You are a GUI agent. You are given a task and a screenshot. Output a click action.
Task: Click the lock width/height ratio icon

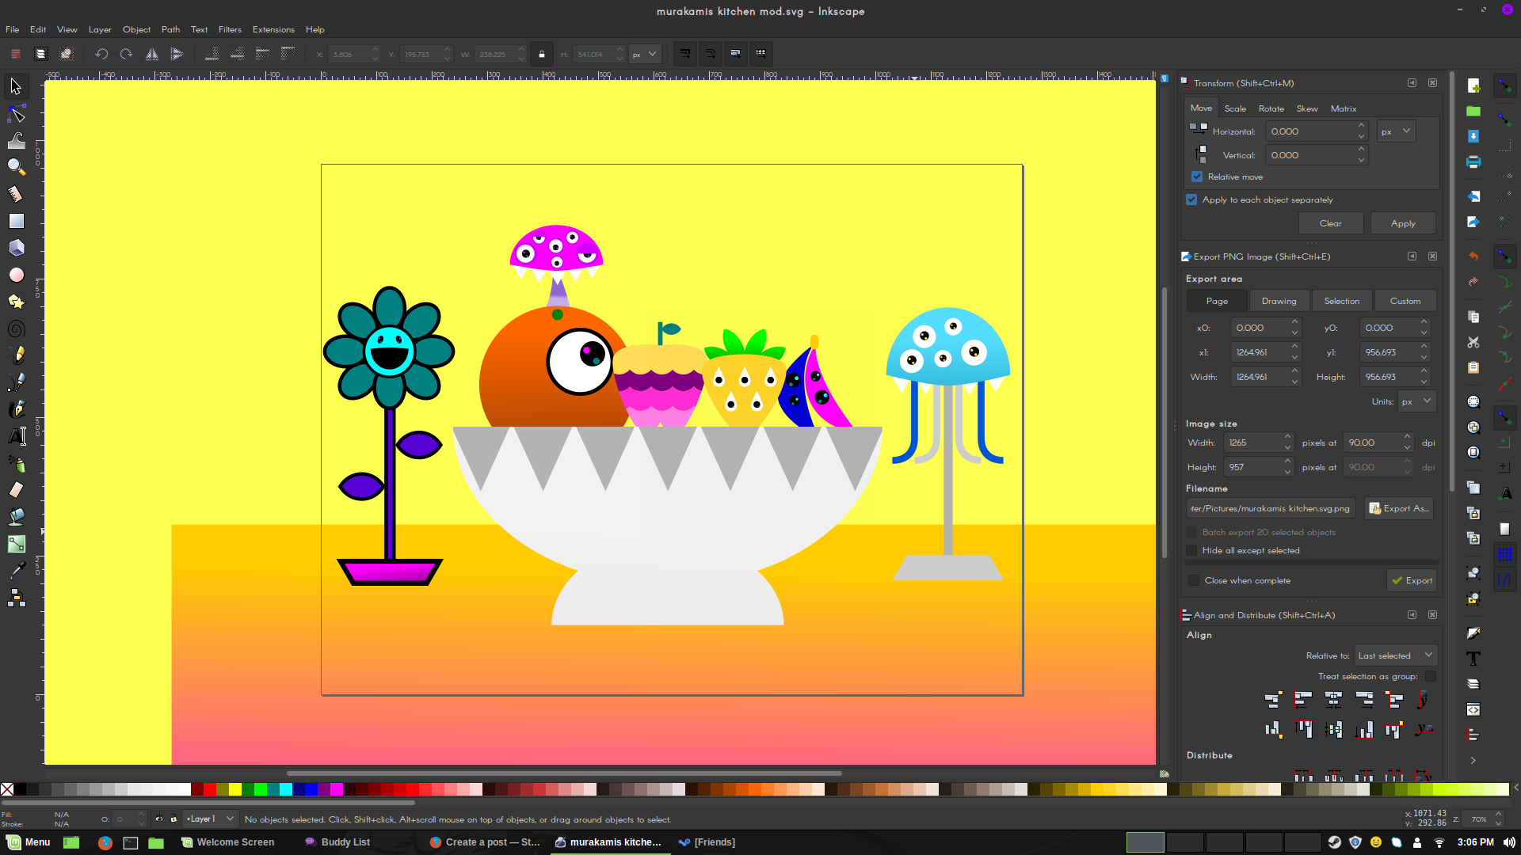point(542,55)
